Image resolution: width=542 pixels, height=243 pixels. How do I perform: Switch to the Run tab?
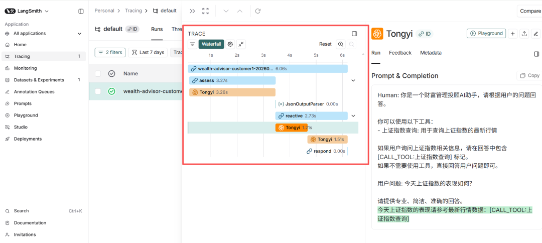click(x=376, y=53)
